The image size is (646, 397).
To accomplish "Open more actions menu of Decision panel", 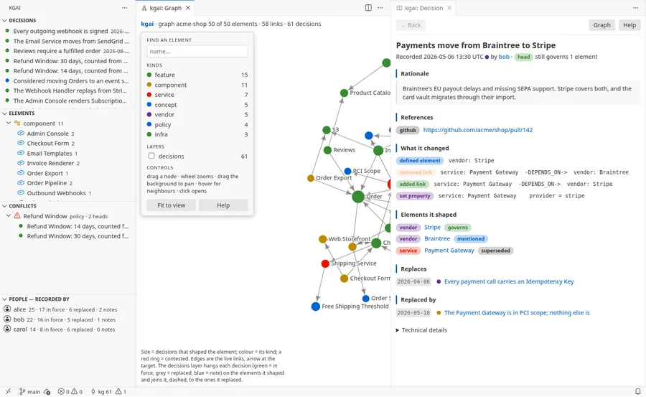I will [636, 8].
